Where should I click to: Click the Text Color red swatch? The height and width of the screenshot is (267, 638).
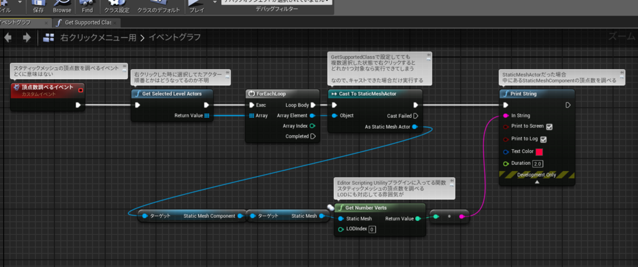click(540, 152)
